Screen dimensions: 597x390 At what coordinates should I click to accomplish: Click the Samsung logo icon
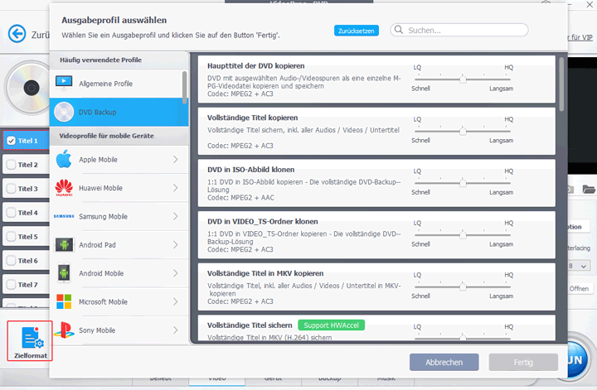[64, 216]
